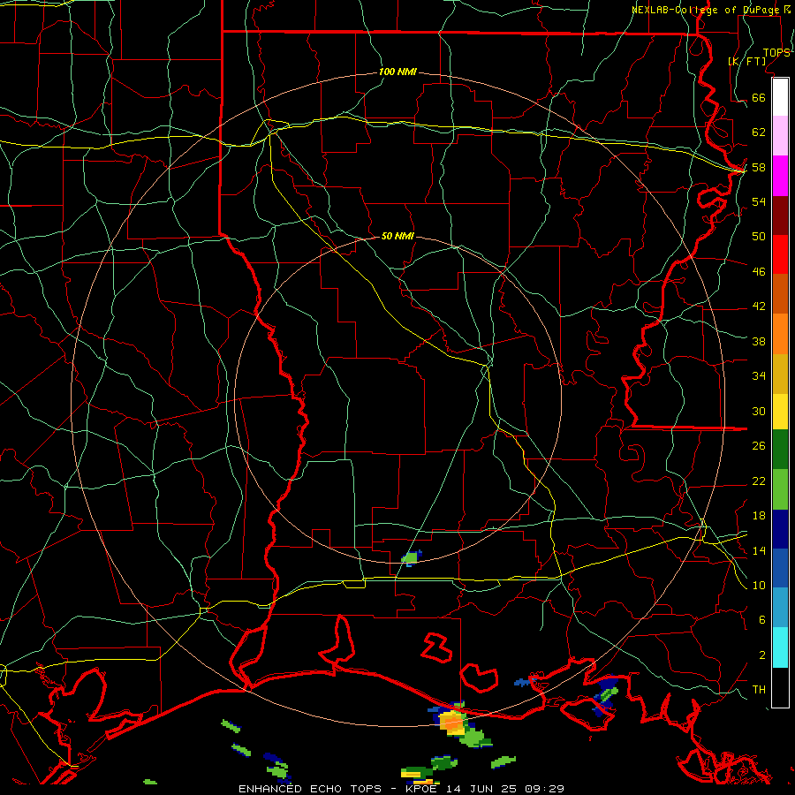Select the dark red legend swatch
The height and width of the screenshot is (795, 795).
(780, 216)
